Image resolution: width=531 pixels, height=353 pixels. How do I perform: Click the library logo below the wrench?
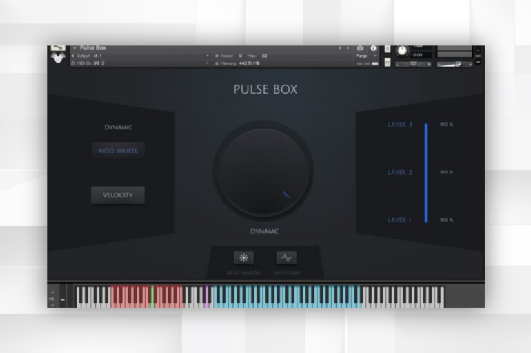(58, 58)
